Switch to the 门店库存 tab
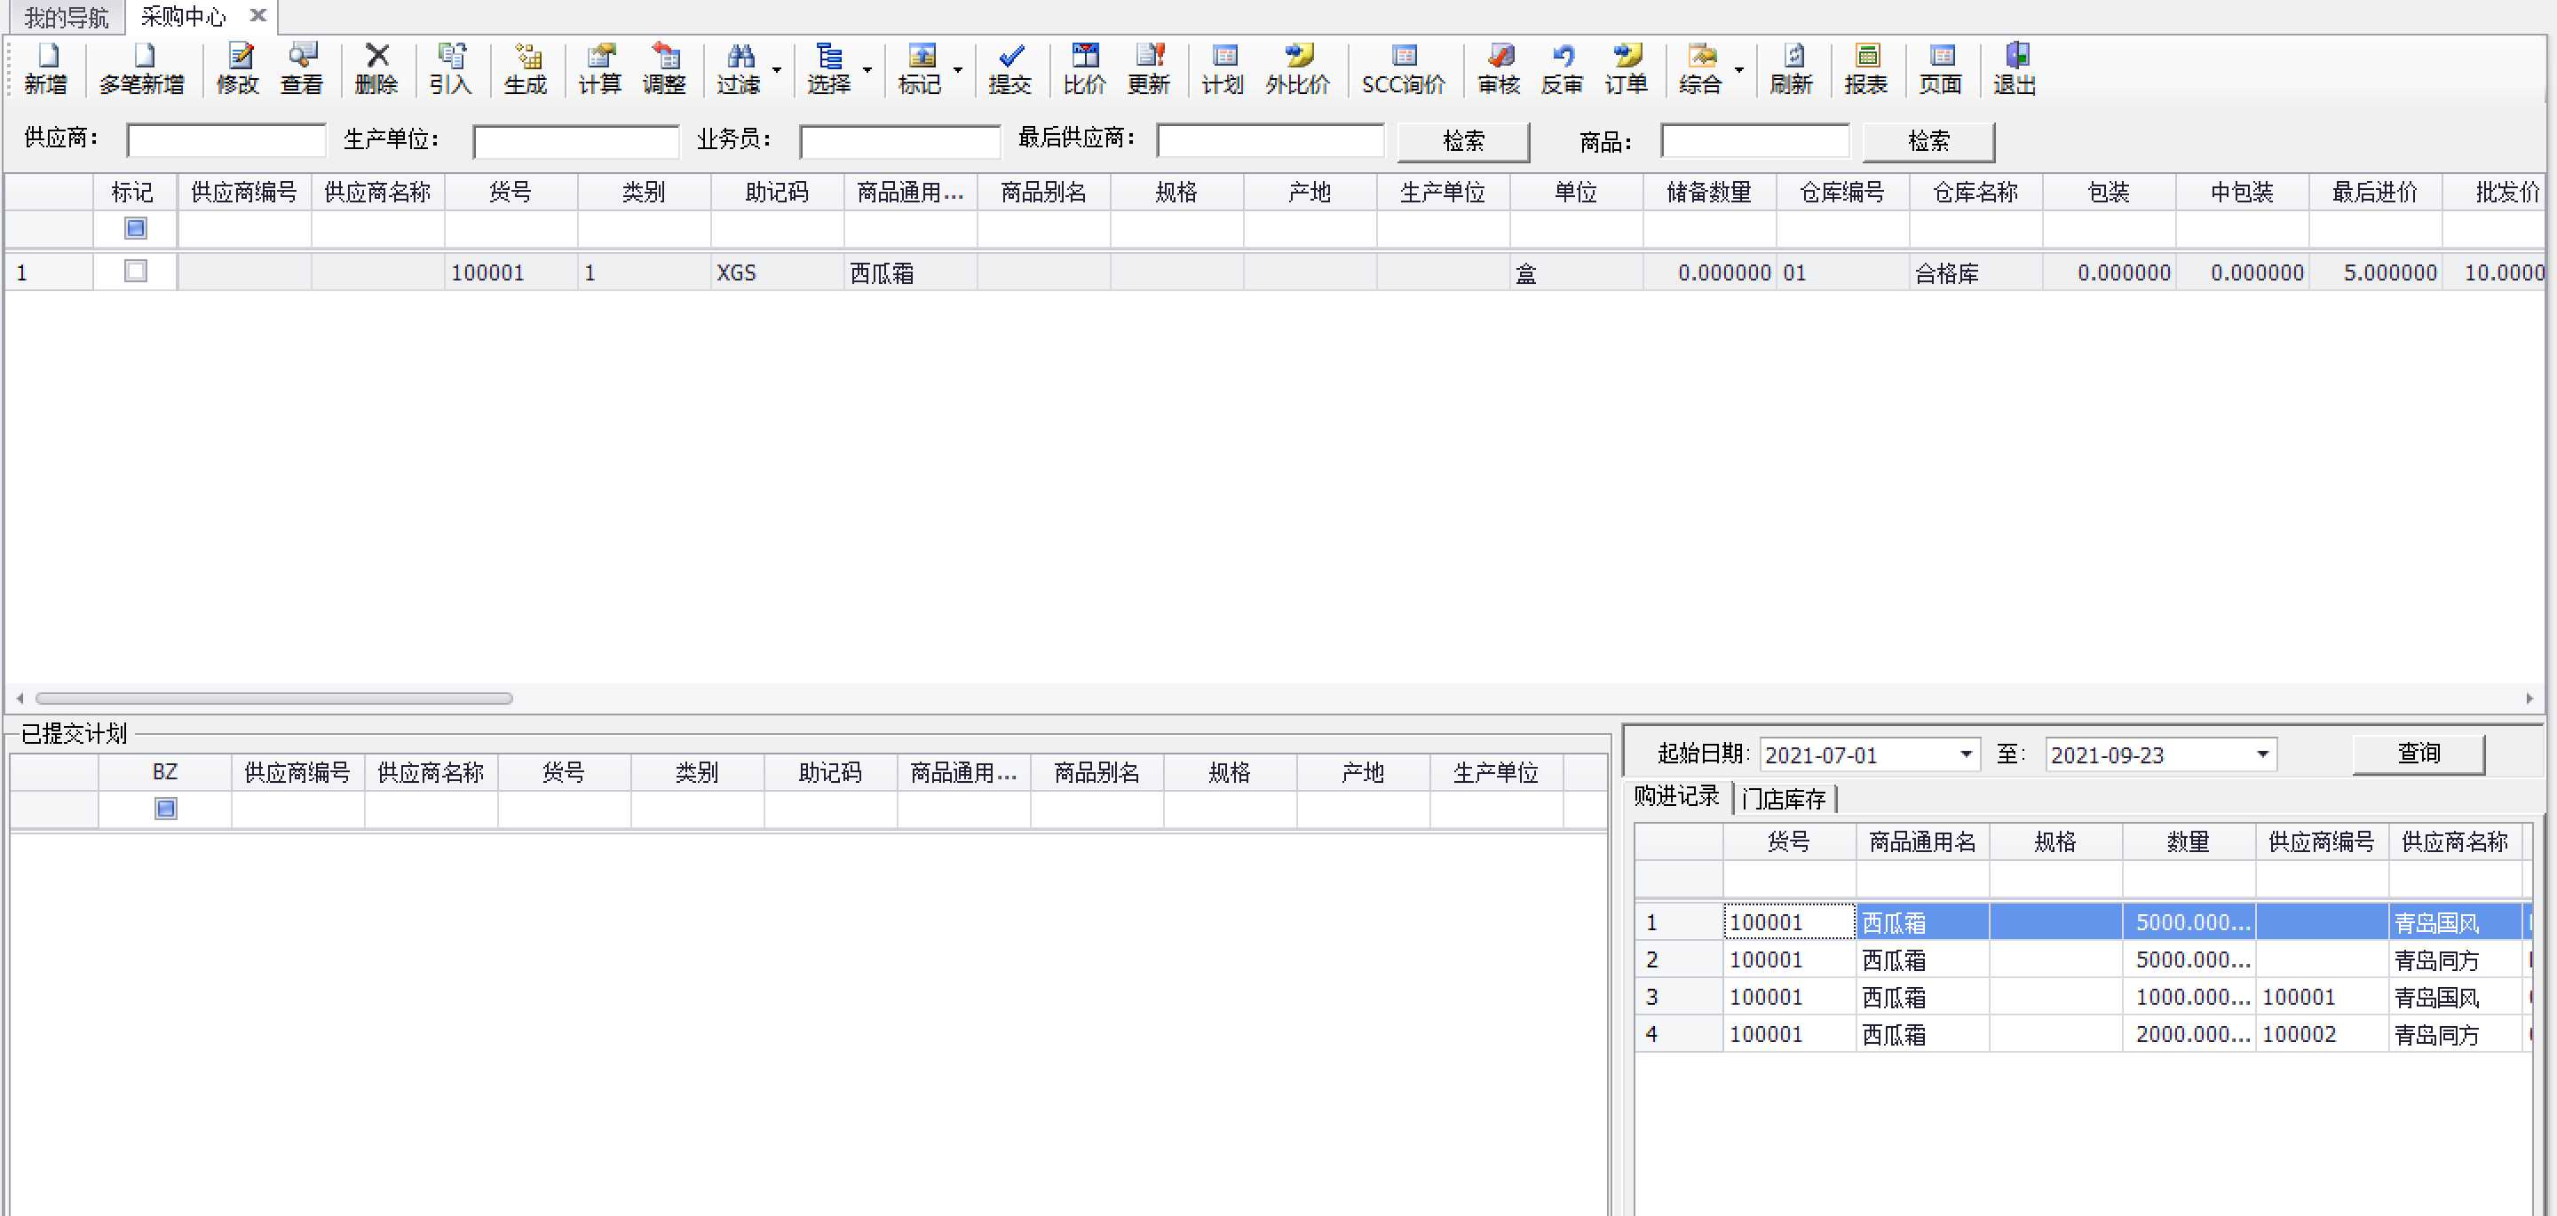Image resolution: width=2557 pixels, height=1216 pixels. (x=1785, y=798)
